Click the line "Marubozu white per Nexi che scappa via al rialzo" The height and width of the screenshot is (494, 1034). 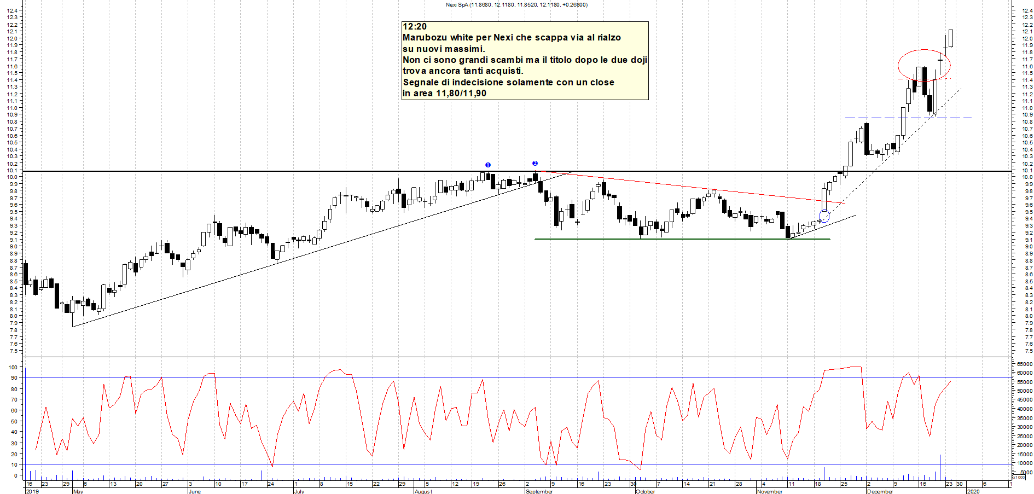point(512,38)
